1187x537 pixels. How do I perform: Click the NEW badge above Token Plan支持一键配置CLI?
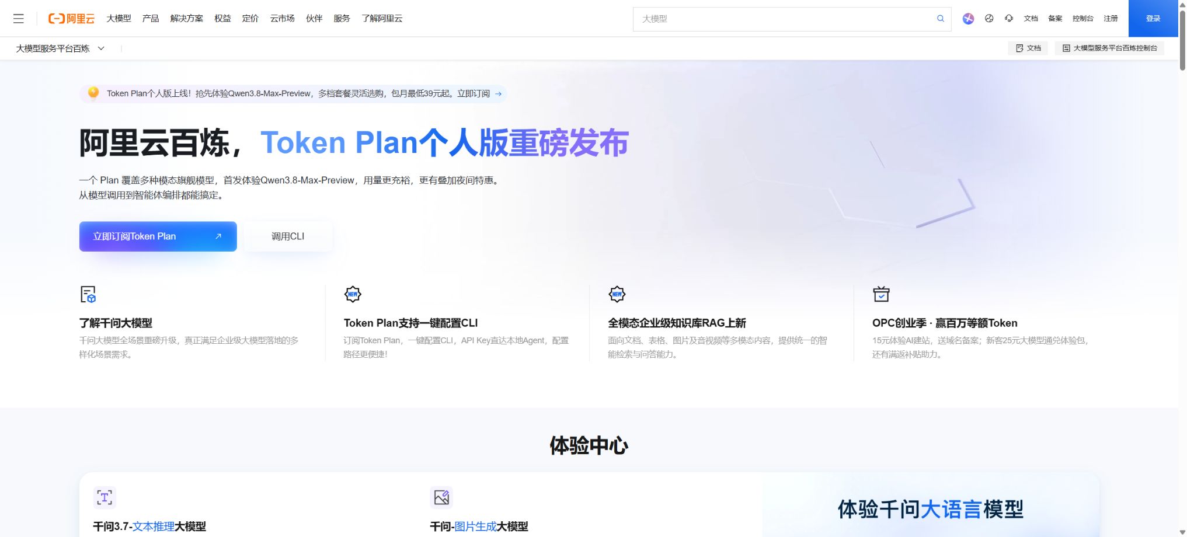click(353, 294)
